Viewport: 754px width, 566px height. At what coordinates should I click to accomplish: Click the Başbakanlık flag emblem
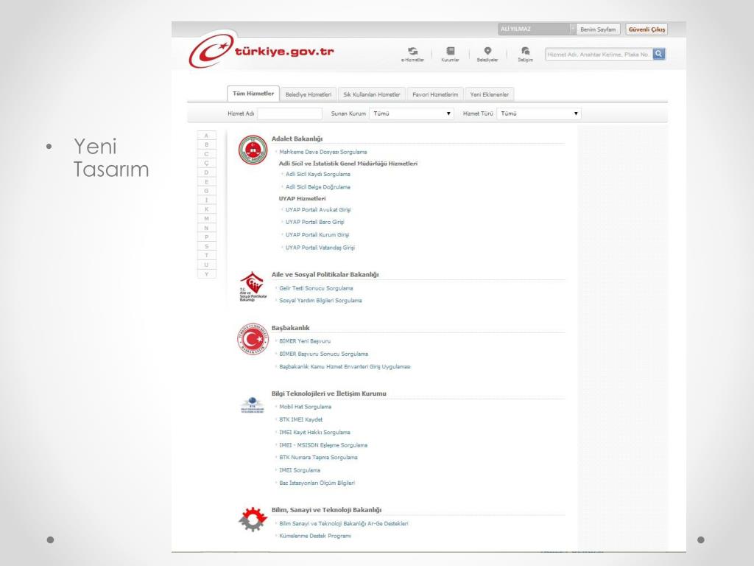(x=253, y=339)
